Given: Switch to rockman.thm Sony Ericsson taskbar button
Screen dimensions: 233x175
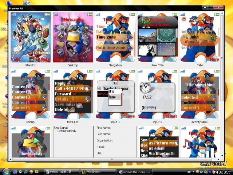Looking at the screenshot, I should coord(134,172).
